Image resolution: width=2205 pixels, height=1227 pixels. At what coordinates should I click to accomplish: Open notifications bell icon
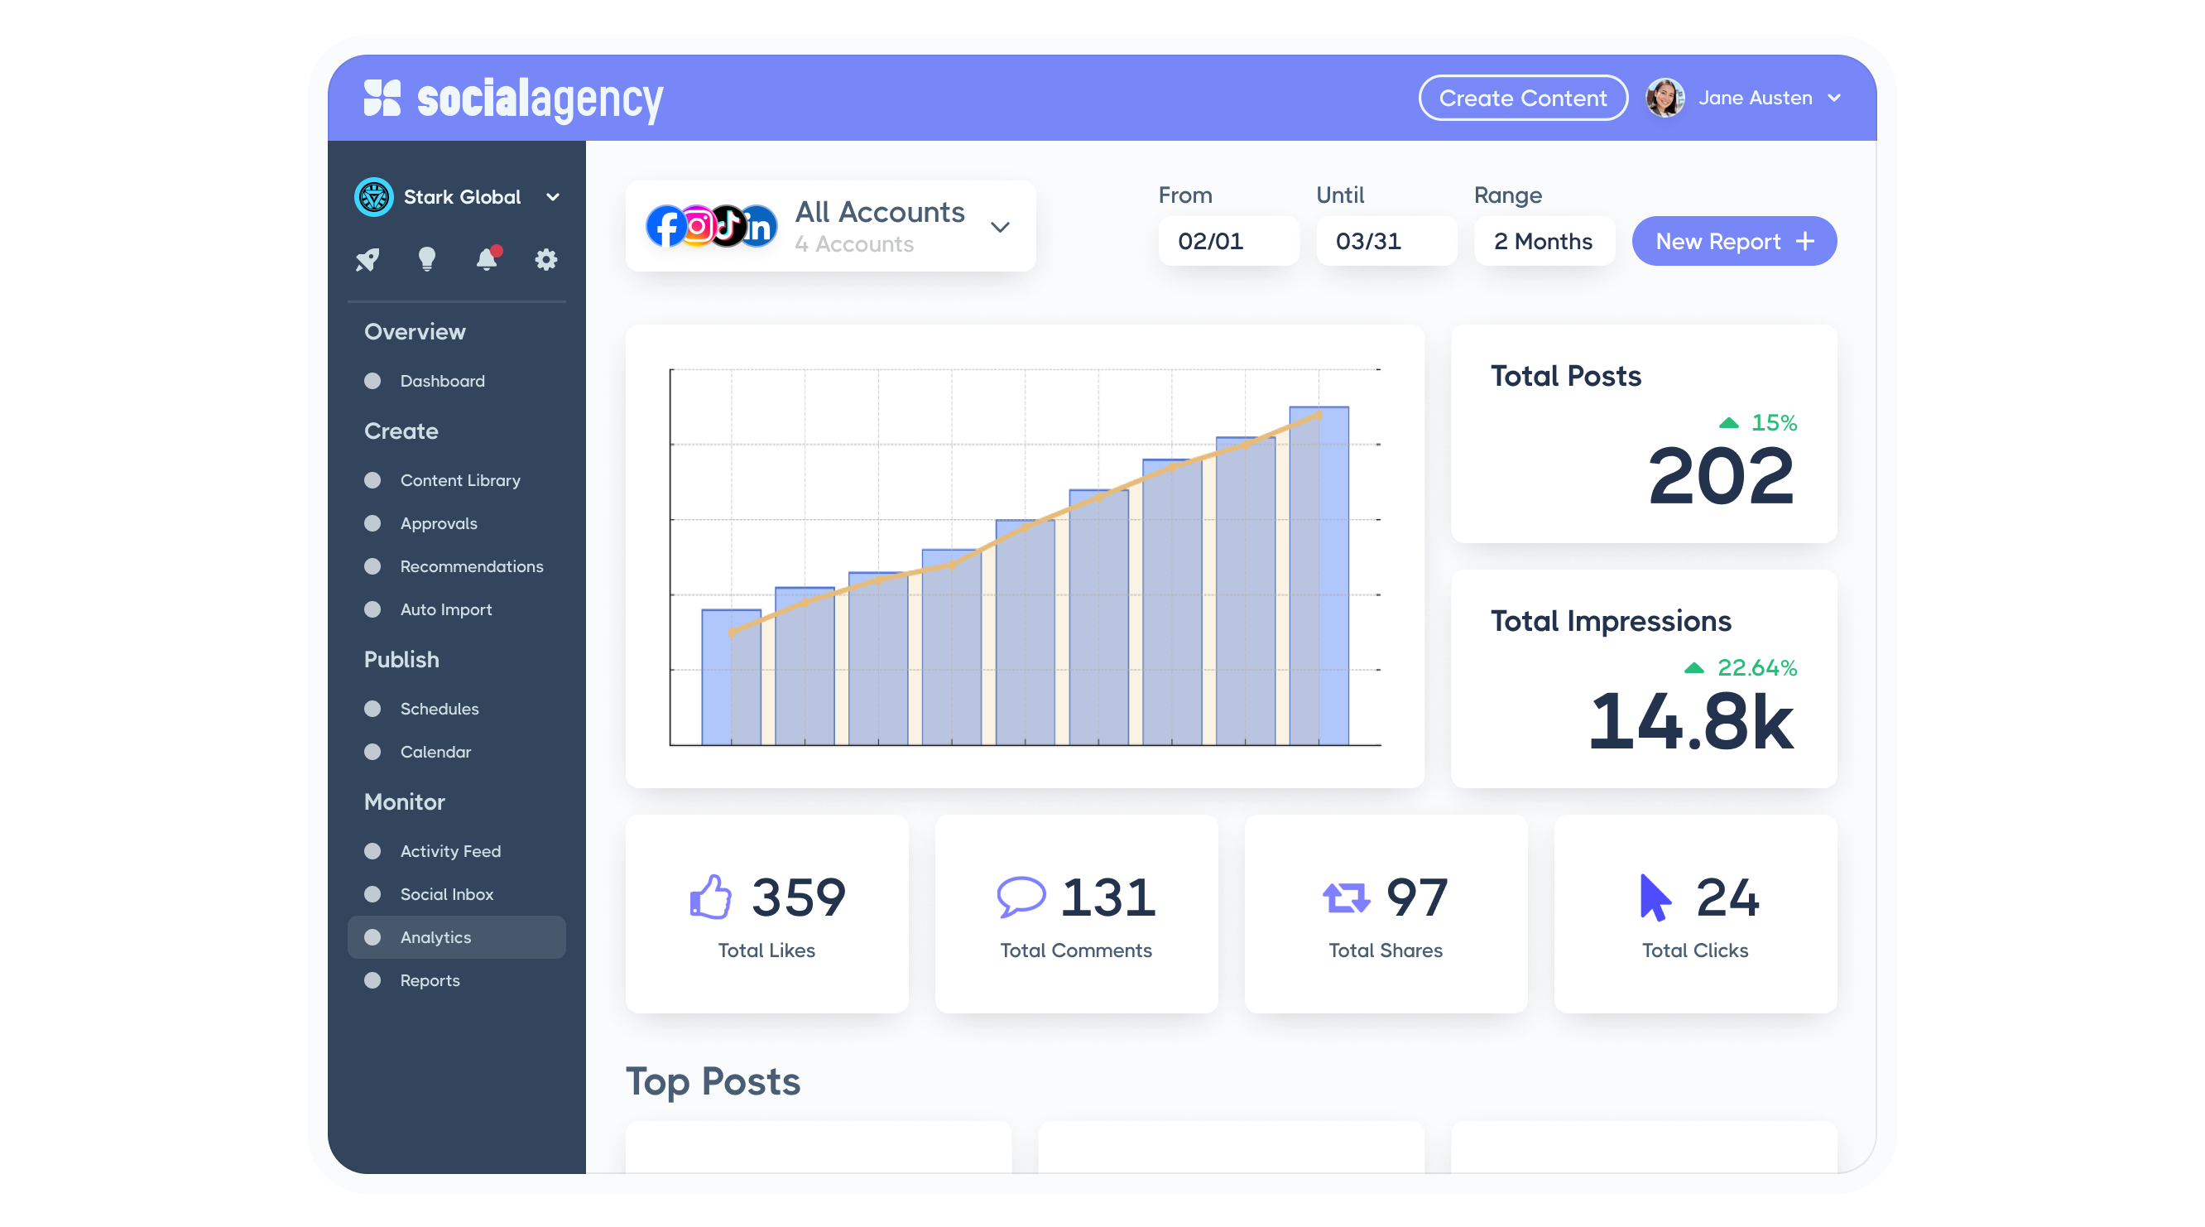coord(486,258)
